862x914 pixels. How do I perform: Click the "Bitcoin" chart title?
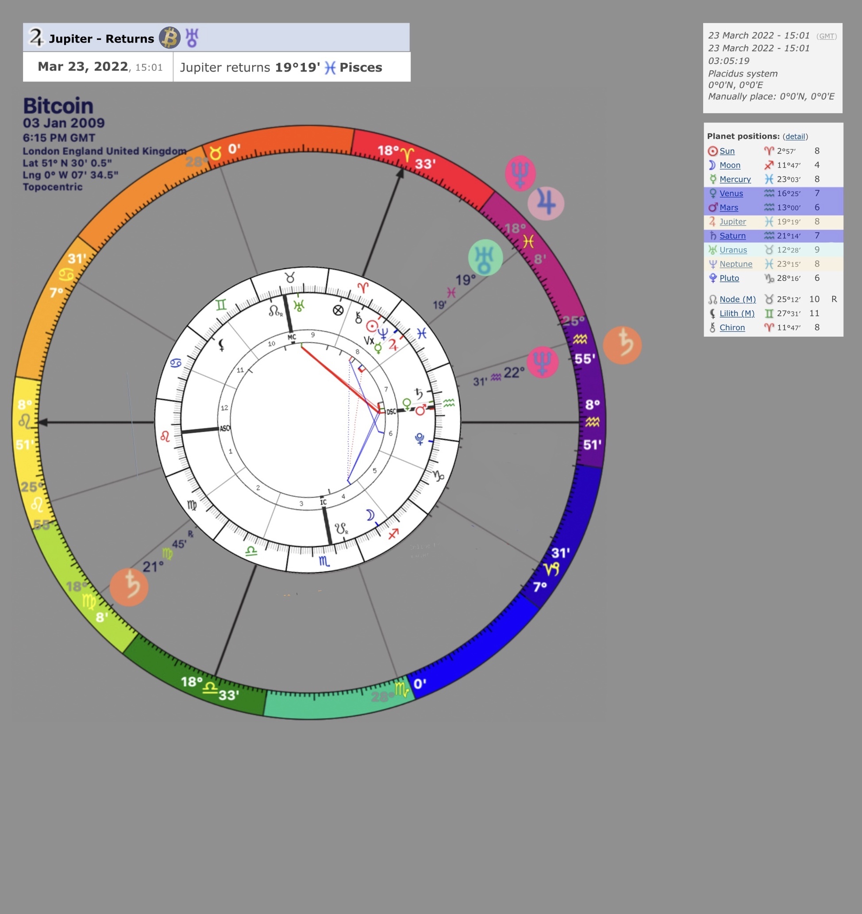pos(58,106)
